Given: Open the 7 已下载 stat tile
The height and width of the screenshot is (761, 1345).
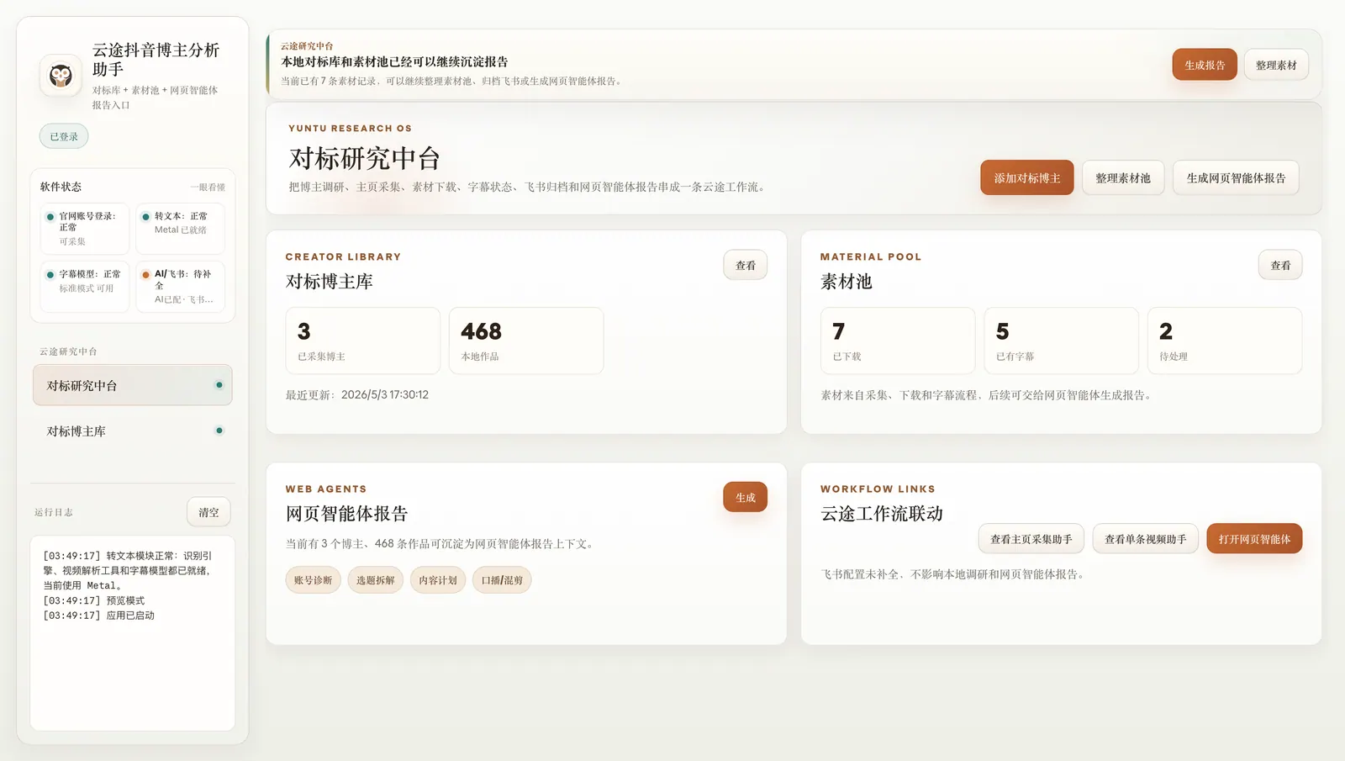Looking at the screenshot, I should [898, 341].
